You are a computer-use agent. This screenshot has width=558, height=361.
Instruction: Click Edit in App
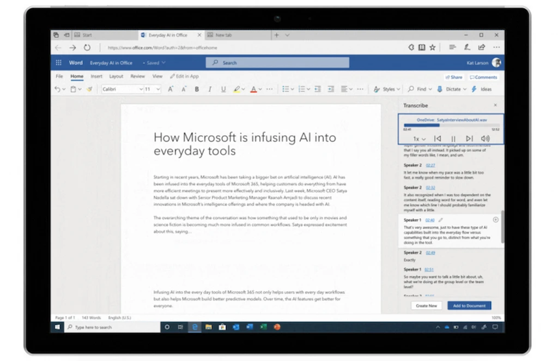(184, 76)
